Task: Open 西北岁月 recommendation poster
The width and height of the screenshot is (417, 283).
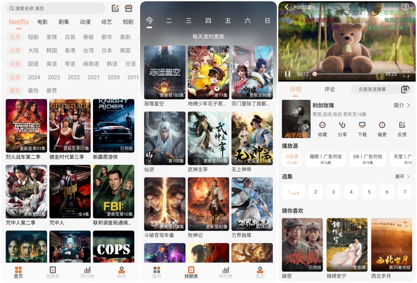Action: [392, 245]
